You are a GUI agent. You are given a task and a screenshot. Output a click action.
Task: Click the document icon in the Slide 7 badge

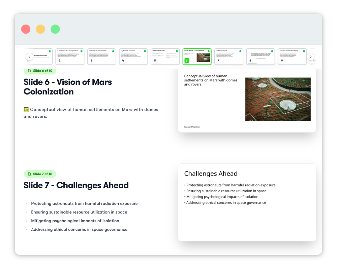pyautogui.click(x=30, y=174)
